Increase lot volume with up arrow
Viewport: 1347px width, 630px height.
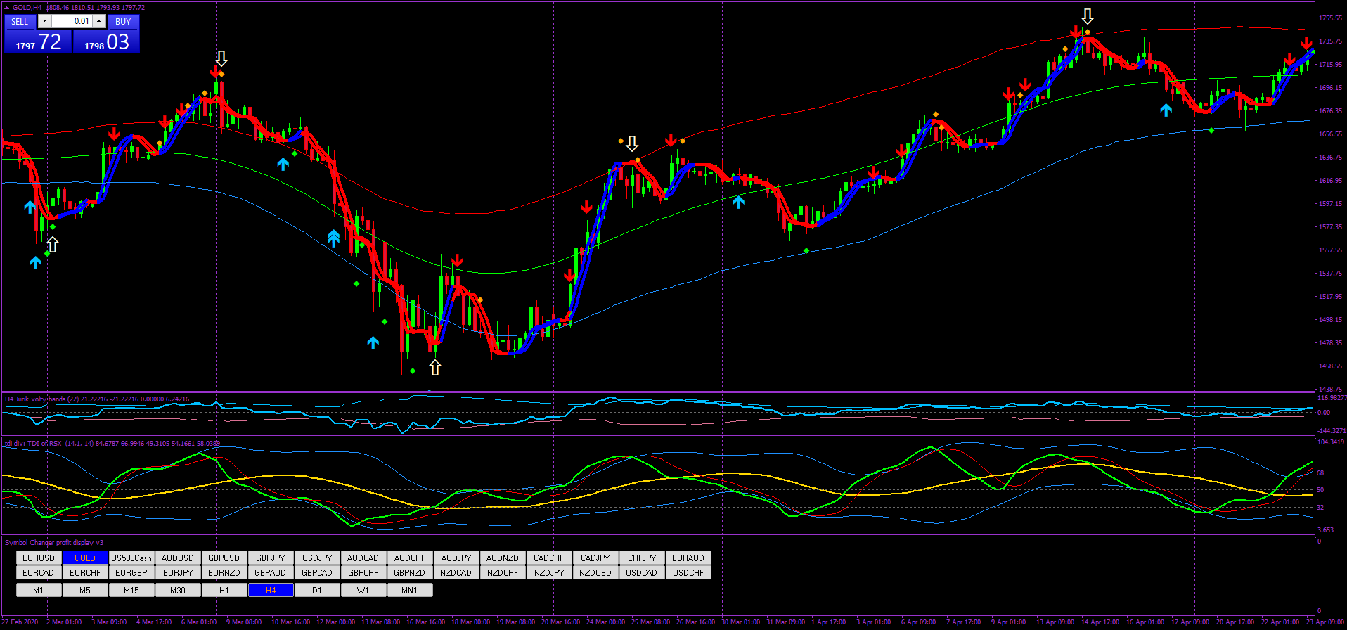tap(99, 21)
